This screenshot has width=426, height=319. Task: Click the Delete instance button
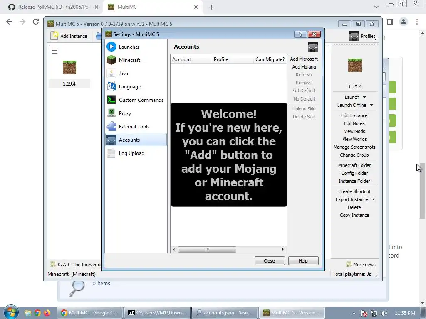354,207
